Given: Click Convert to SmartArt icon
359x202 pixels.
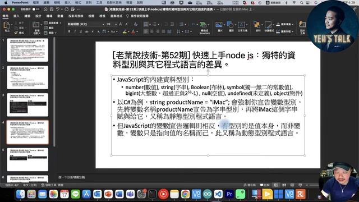Looking at the screenshot, I should pos(203,25).
